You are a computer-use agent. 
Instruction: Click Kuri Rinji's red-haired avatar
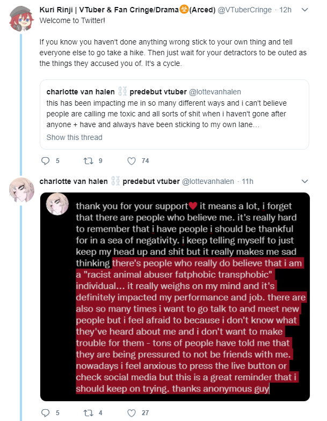(x=21, y=18)
